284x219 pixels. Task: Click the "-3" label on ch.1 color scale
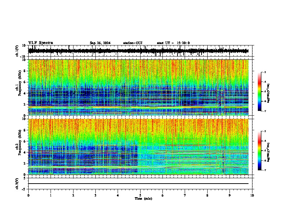[265, 72]
